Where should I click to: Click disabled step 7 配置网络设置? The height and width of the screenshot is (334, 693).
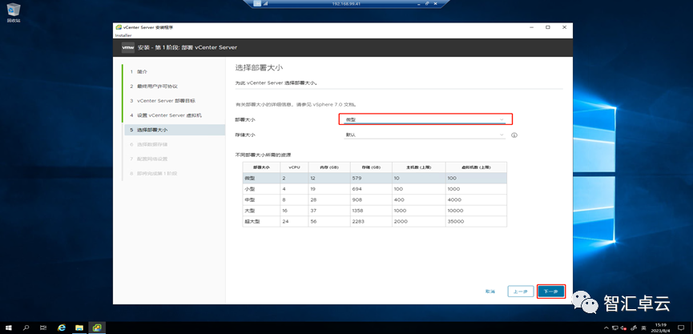[149, 159]
